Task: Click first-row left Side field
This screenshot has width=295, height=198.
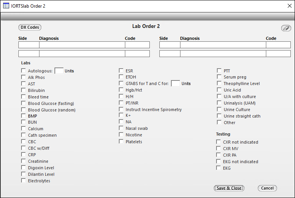Action: point(29,45)
